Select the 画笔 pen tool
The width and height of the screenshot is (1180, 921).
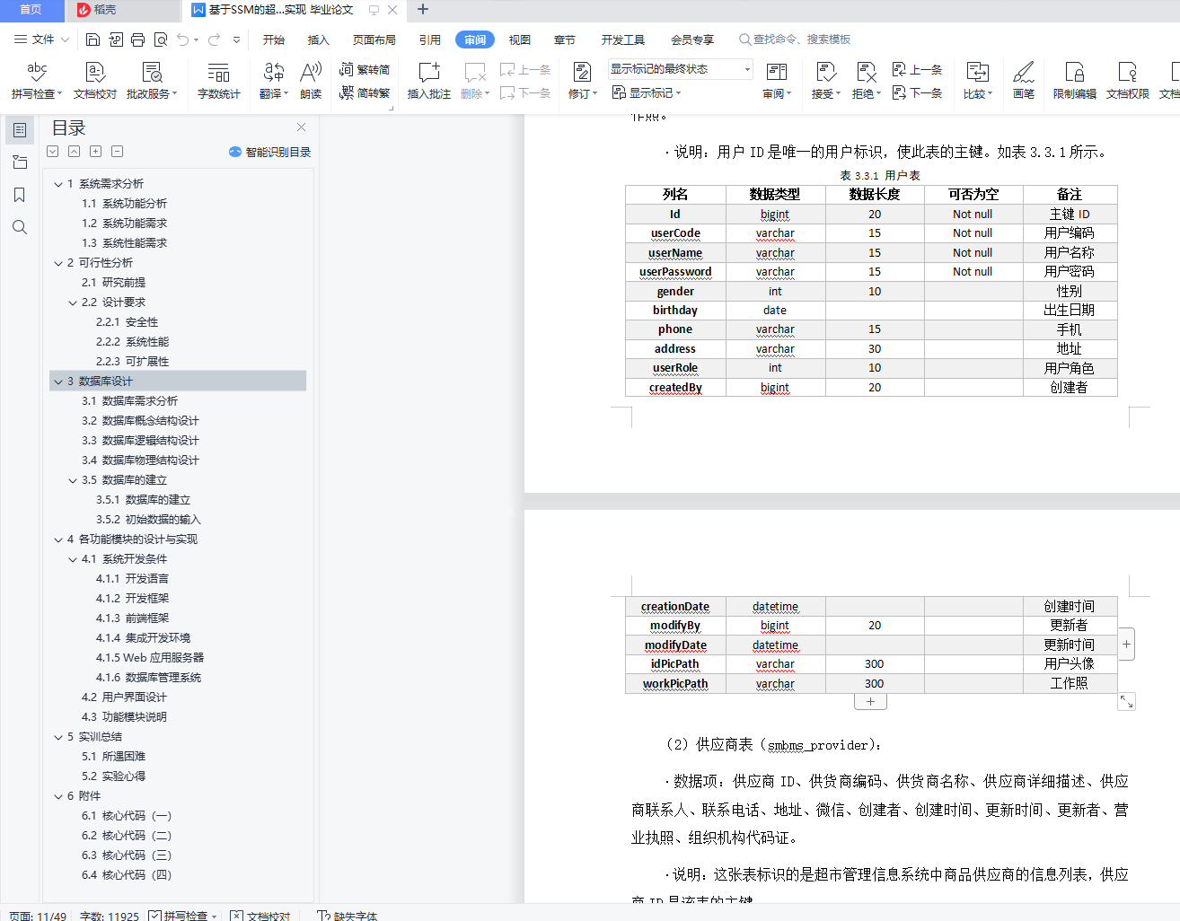point(1024,81)
